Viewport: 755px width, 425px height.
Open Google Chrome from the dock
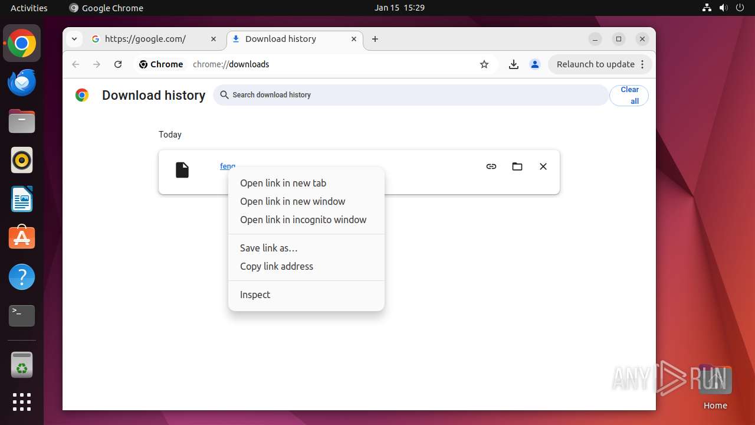click(x=22, y=43)
